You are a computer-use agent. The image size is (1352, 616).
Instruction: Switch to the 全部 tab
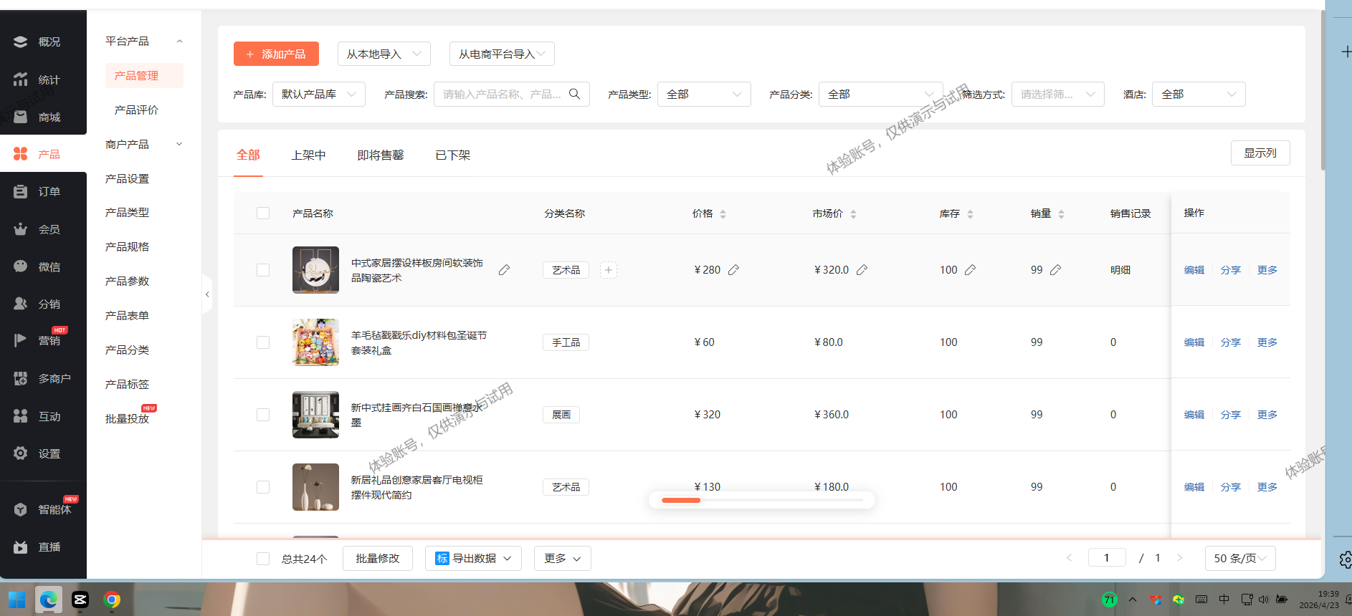pos(248,155)
